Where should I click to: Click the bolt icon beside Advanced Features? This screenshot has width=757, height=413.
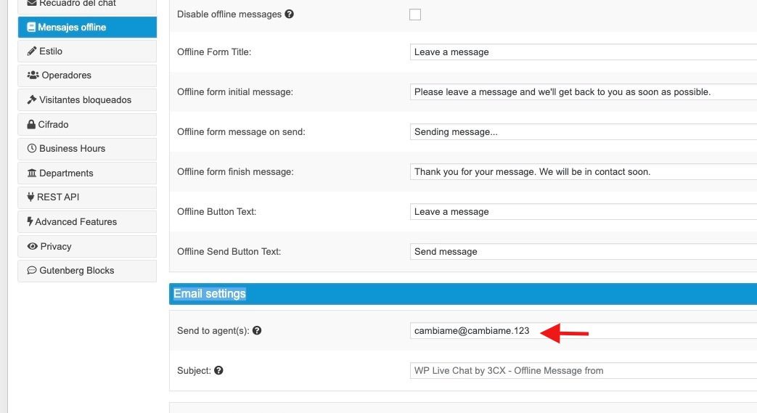(30, 221)
